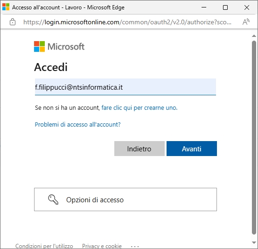Open 'Problemi di accesso all'account?' link

coord(77,124)
